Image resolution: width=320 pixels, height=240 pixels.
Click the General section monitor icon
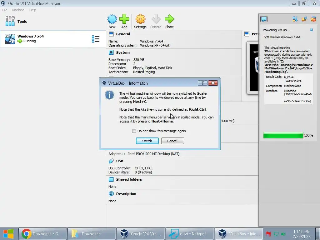111,34
